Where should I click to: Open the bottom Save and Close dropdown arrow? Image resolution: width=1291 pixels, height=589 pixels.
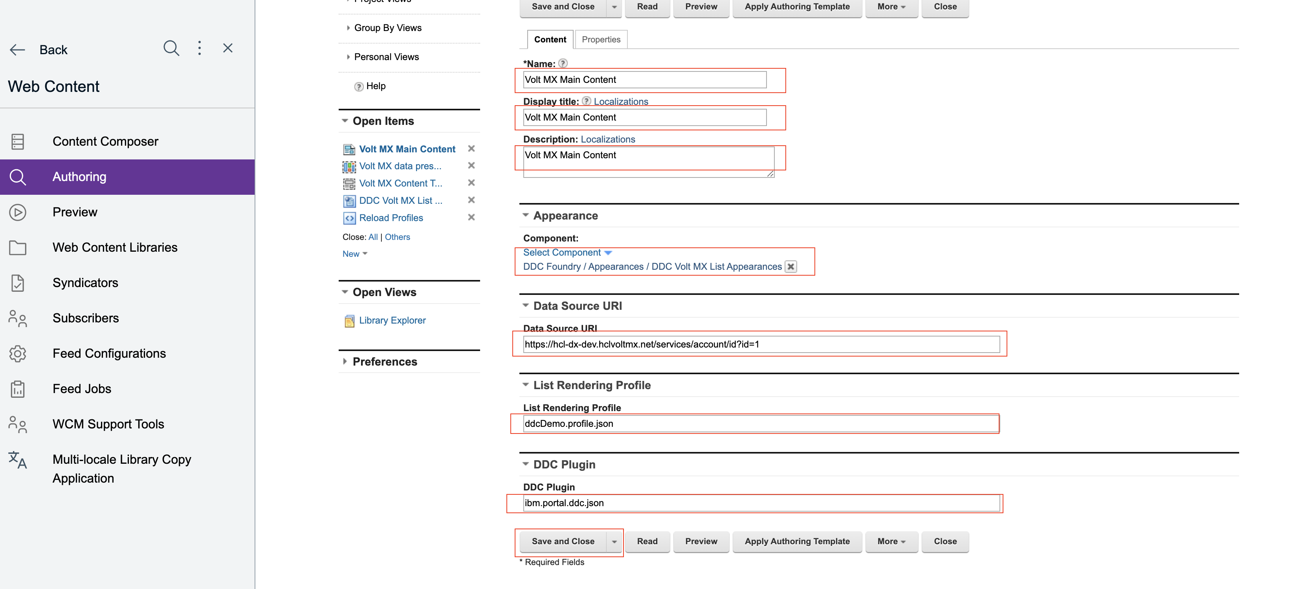(x=614, y=541)
